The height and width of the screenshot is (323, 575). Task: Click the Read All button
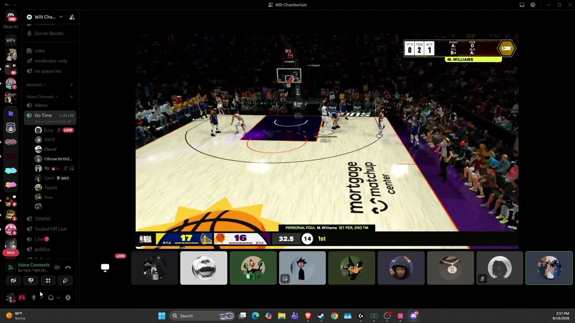[11, 27]
